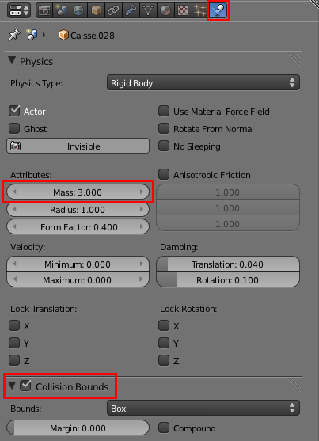Open the editor type selector menu
This screenshot has width=319, height=441.
pos(18,10)
